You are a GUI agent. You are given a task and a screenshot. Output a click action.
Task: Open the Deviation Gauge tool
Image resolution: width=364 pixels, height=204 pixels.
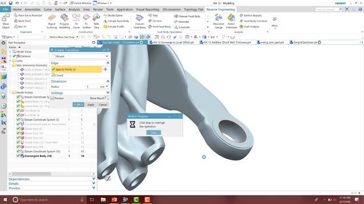point(218,22)
